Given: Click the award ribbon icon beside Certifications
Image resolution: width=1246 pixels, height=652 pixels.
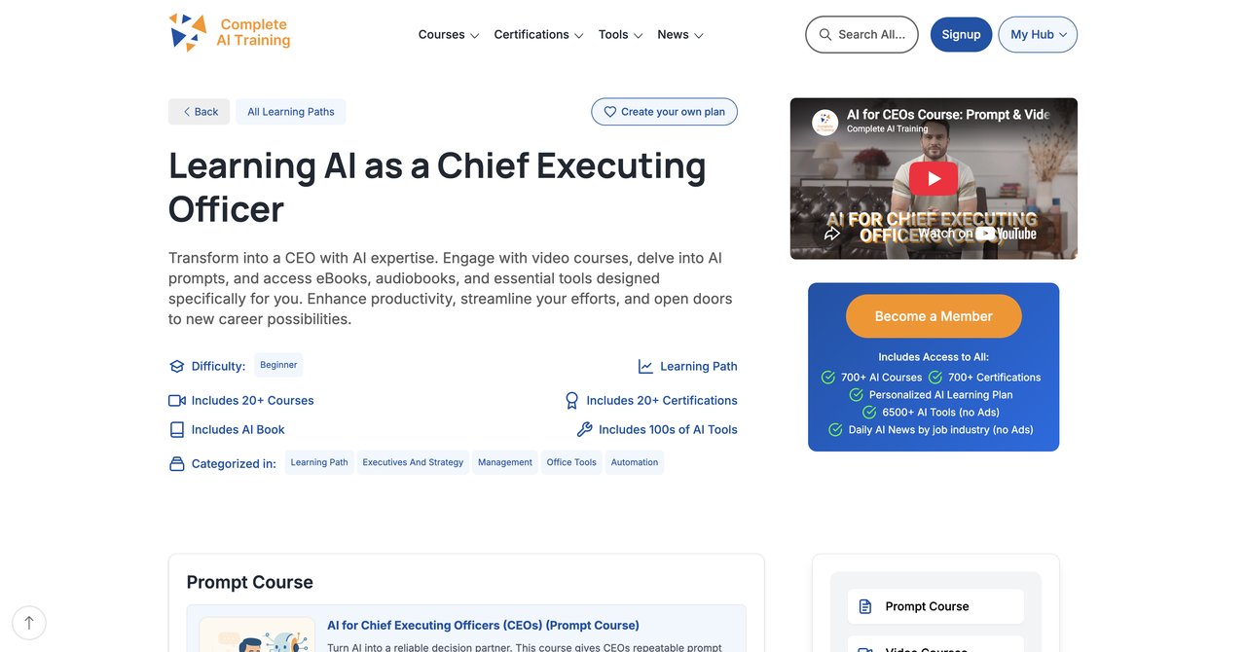Looking at the screenshot, I should 572,401.
